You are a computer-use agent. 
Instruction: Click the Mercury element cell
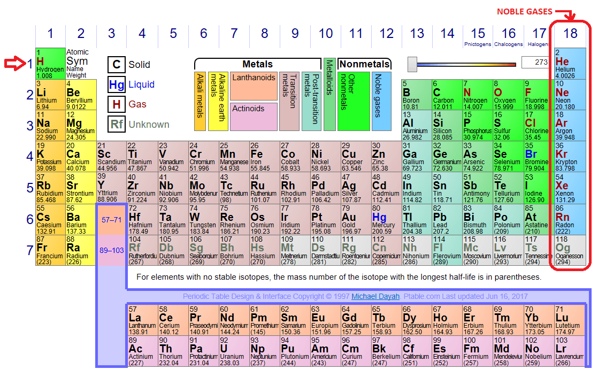[x=386, y=219]
